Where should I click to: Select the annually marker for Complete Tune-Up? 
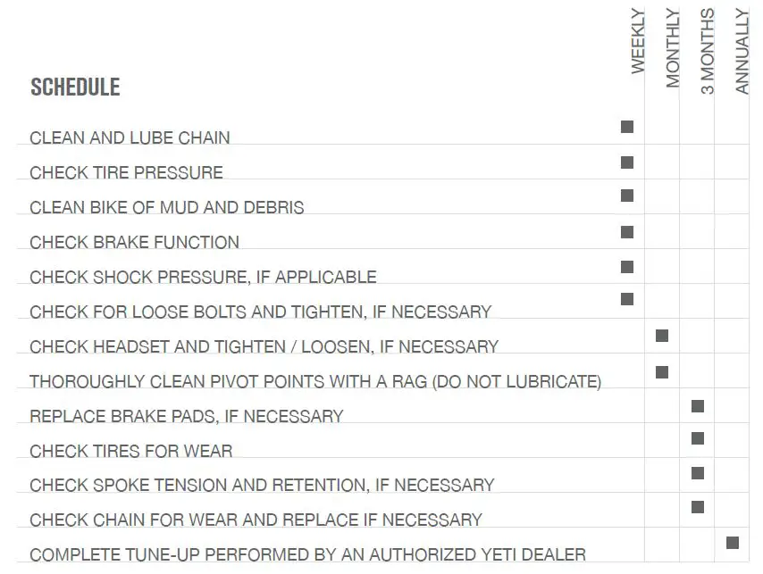733,542
